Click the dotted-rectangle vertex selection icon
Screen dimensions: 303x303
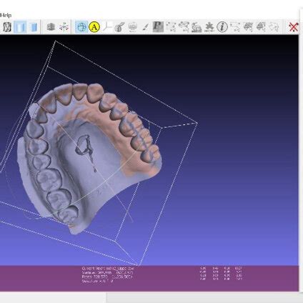pyautogui.click(x=235, y=27)
